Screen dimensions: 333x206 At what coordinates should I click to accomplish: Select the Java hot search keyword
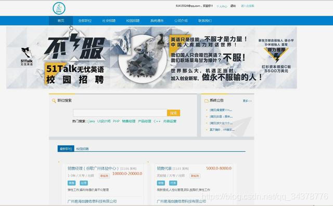tap(92, 121)
